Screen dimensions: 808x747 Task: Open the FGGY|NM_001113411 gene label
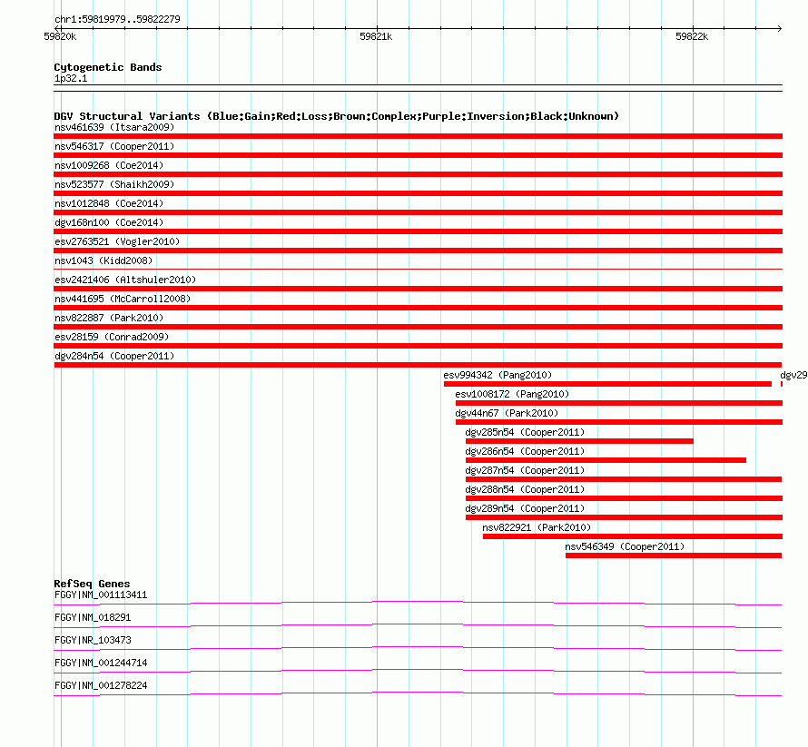[x=101, y=595]
